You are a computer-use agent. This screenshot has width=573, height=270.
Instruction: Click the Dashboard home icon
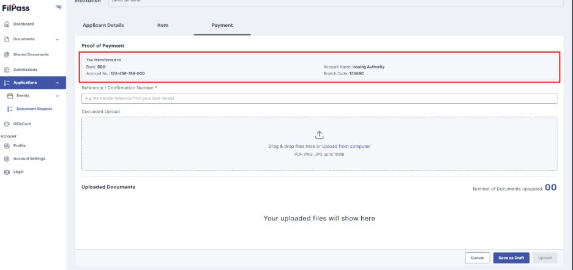[7, 24]
